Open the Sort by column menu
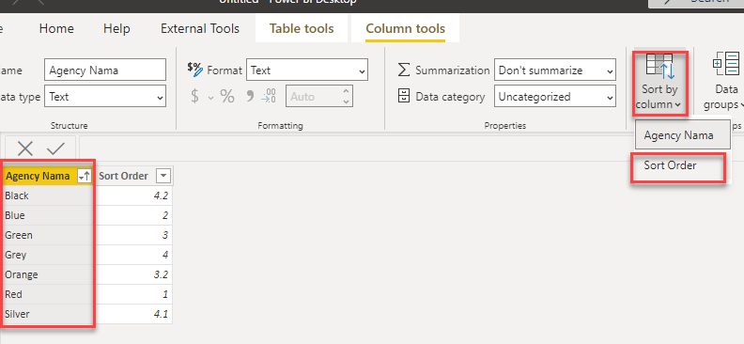This screenshot has width=744, height=344. [659, 82]
